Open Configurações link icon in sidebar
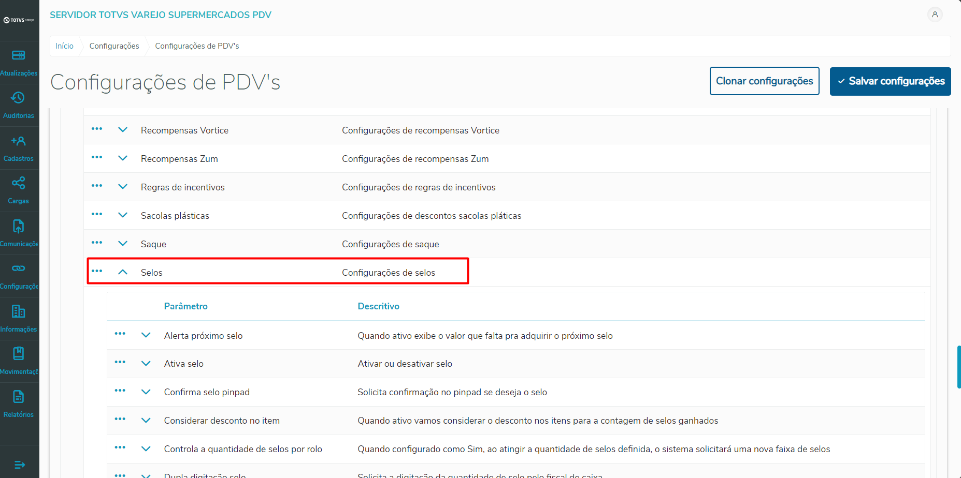Image resolution: width=961 pixels, height=478 pixels. (18, 268)
